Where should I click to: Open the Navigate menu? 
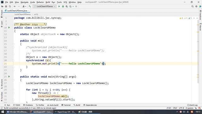25,2
